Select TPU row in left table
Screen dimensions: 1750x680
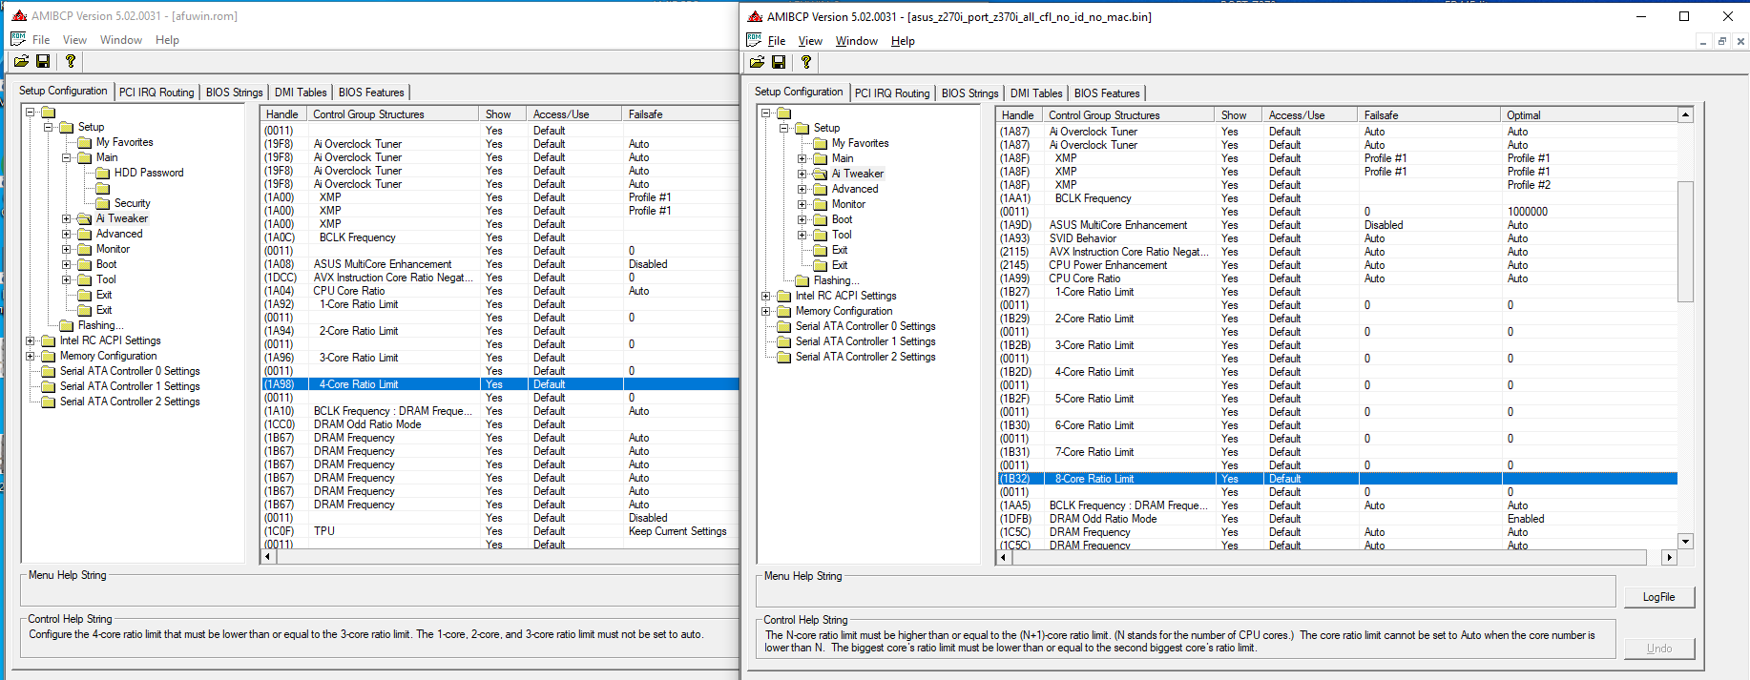(x=500, y=531)
